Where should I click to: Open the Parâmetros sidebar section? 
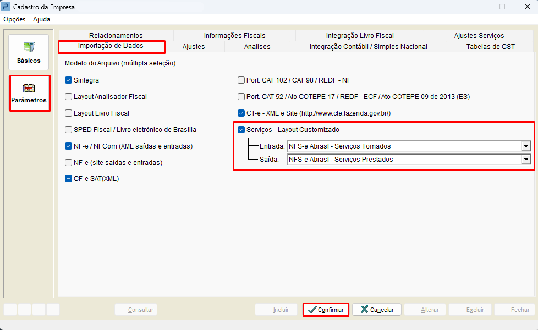pyautogui.click(x=29, y=93)
